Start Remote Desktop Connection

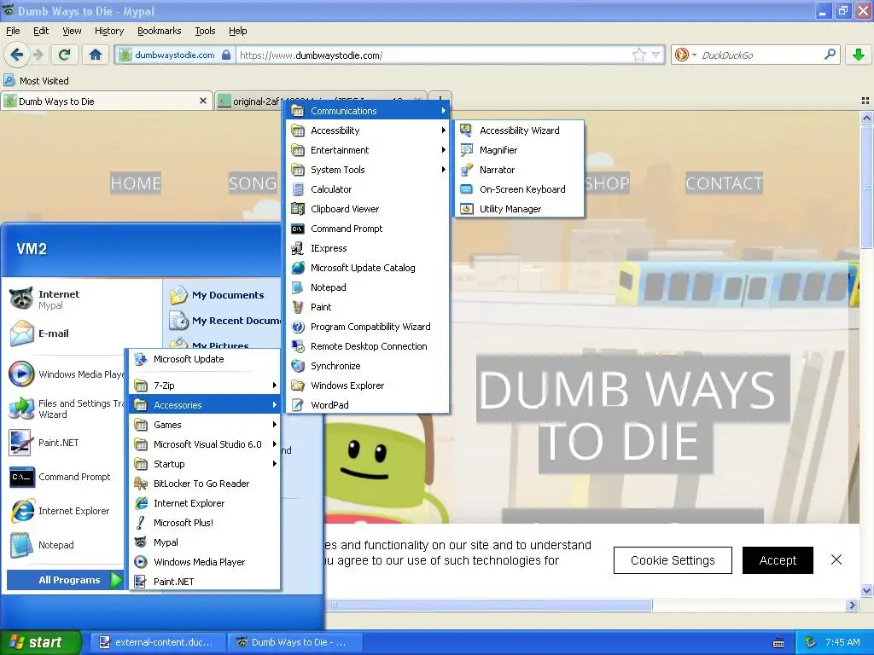tap(368, 346)
